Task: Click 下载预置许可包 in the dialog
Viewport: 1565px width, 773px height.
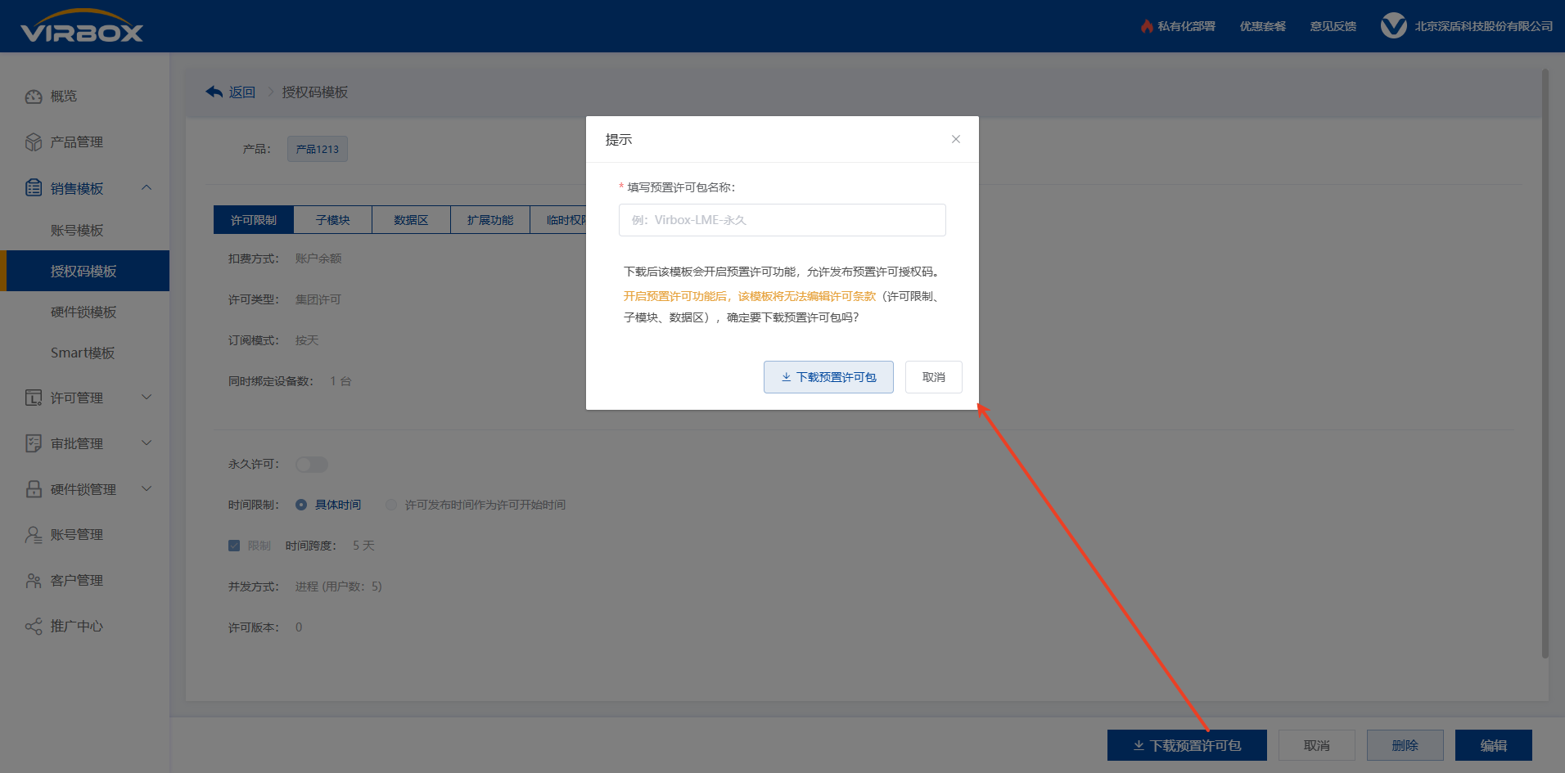Action: pyautogui.click(x=828, y=377)
